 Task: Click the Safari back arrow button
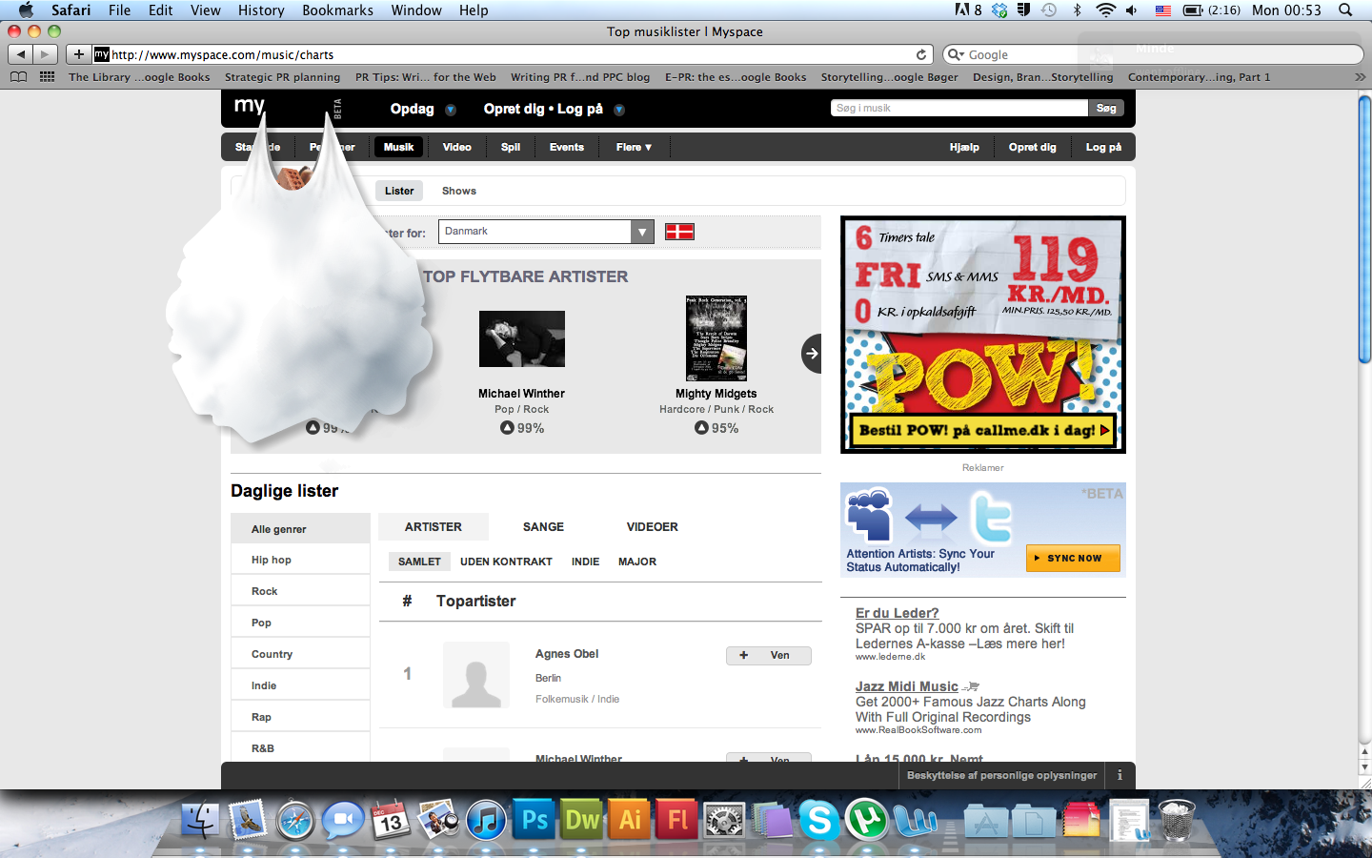[21, 54]
